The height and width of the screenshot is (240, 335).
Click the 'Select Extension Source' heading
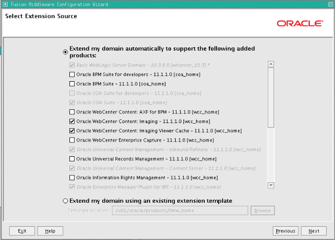pos(41,16)
